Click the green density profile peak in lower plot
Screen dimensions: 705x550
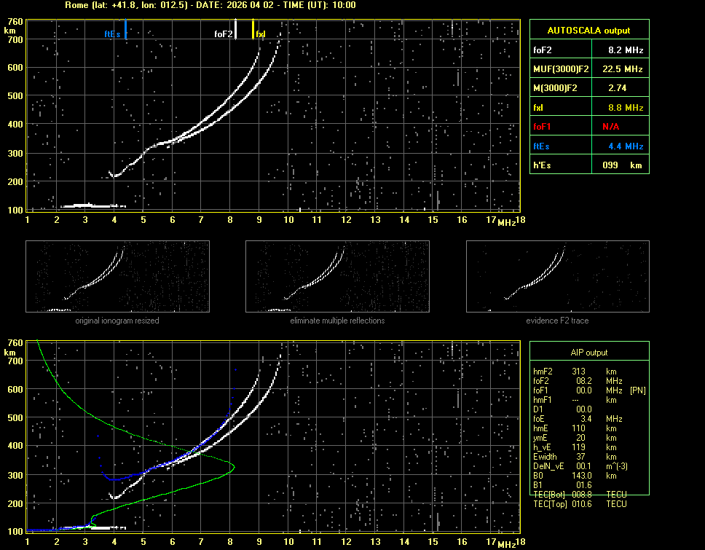233,465
